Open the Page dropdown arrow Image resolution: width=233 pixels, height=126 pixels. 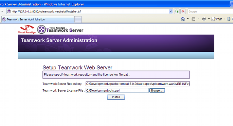pos(224,19)
